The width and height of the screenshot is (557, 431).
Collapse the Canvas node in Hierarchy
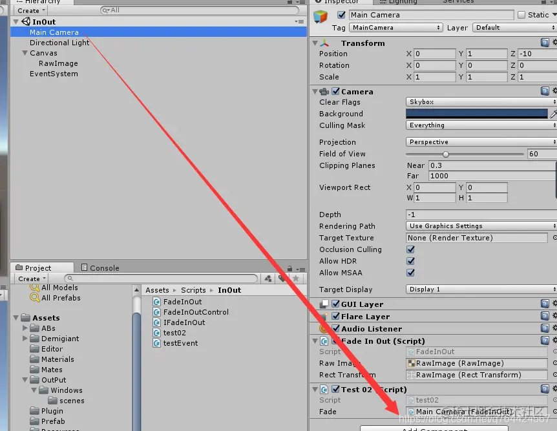click(25, 53)
